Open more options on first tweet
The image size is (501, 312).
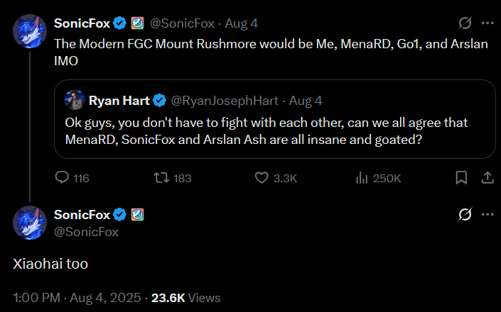click(487, 23)
